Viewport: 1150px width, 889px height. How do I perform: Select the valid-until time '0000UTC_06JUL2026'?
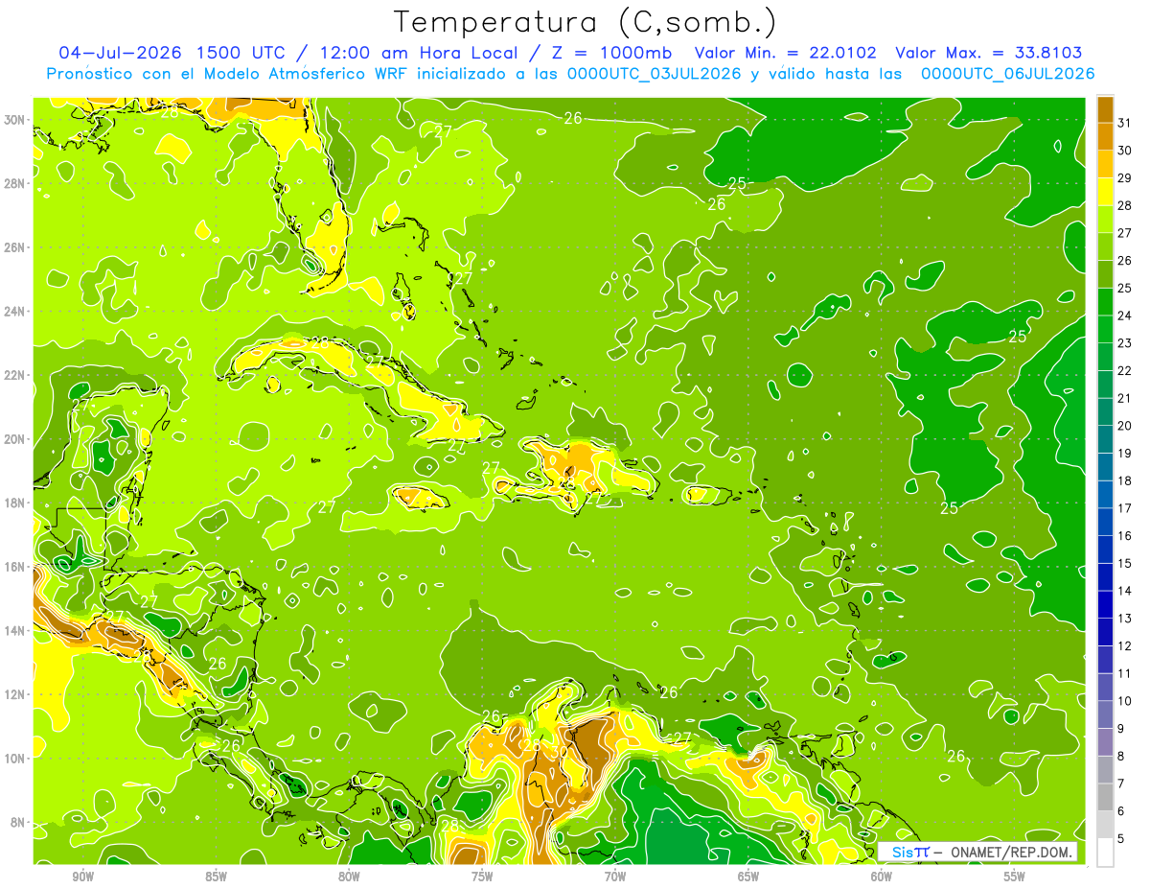click(1007, 74)
